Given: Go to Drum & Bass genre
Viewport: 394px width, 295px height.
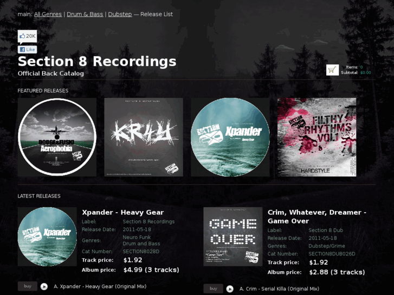Looking at the screenshot, I should (x=85, y=14).
